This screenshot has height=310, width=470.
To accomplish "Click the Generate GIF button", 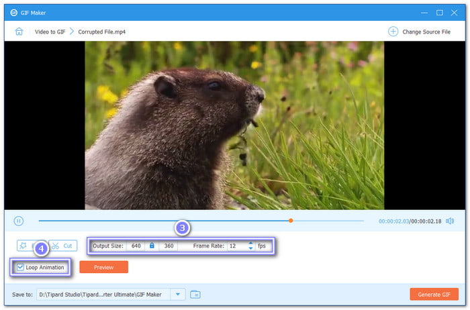I will coord(434,294).
